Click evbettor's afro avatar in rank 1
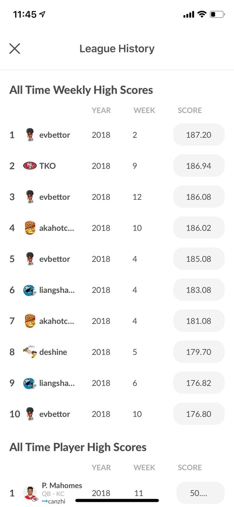234x507 pixels. (30, 135)
